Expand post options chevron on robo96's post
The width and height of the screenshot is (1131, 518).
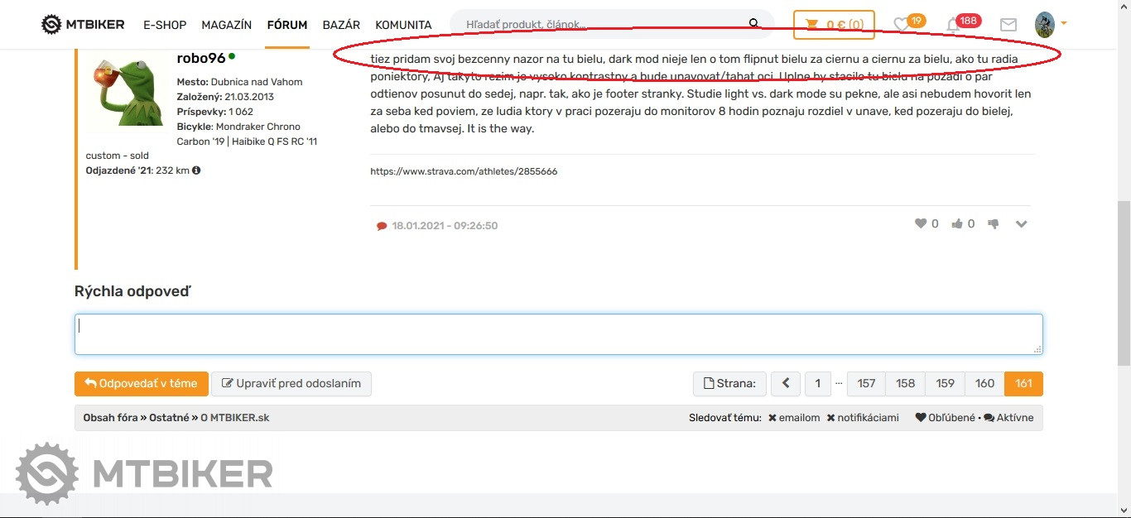click(x=1021, y=223)
